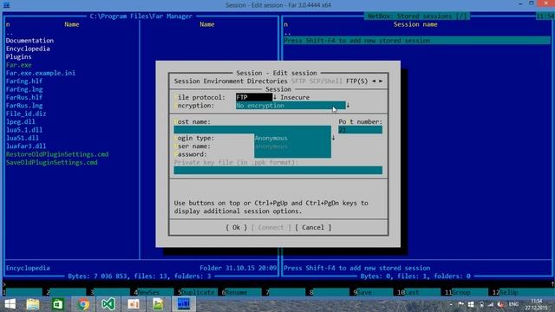Select FarRus.hlf file
The height and width of the screenshot is (312, 555).
[24, 97]
